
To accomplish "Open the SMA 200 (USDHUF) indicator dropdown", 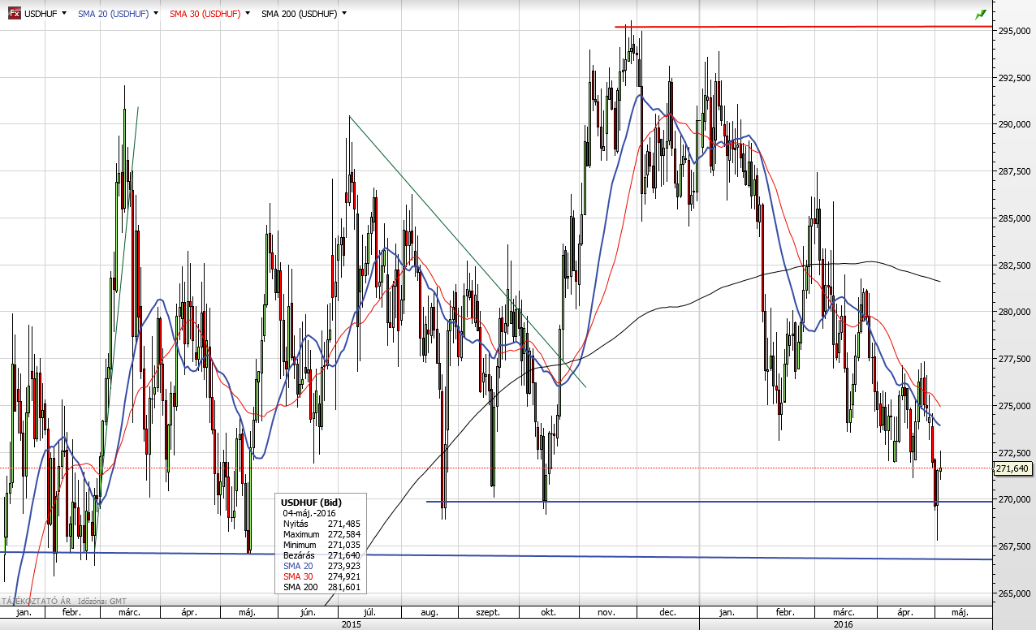I will tap(344, 14).
